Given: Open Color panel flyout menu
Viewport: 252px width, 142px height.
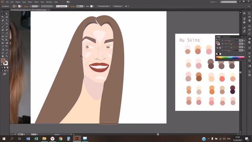Looking at the screenshot, I should click(246, 37).
